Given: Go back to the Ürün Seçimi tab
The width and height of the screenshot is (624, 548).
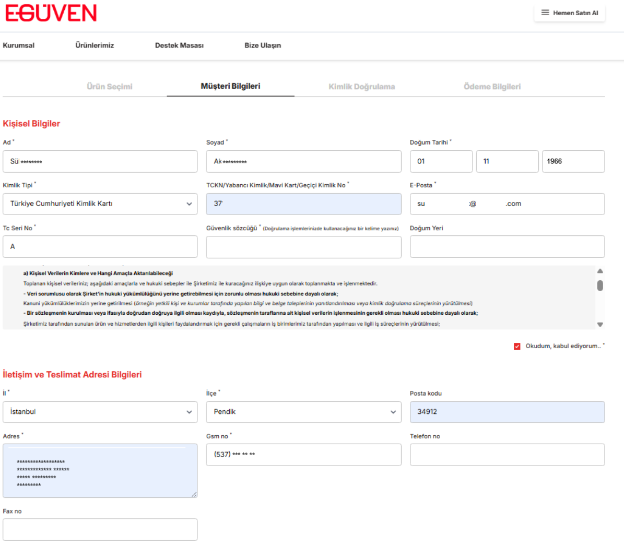Looking at the screenshot, I should tap(110, 86).
